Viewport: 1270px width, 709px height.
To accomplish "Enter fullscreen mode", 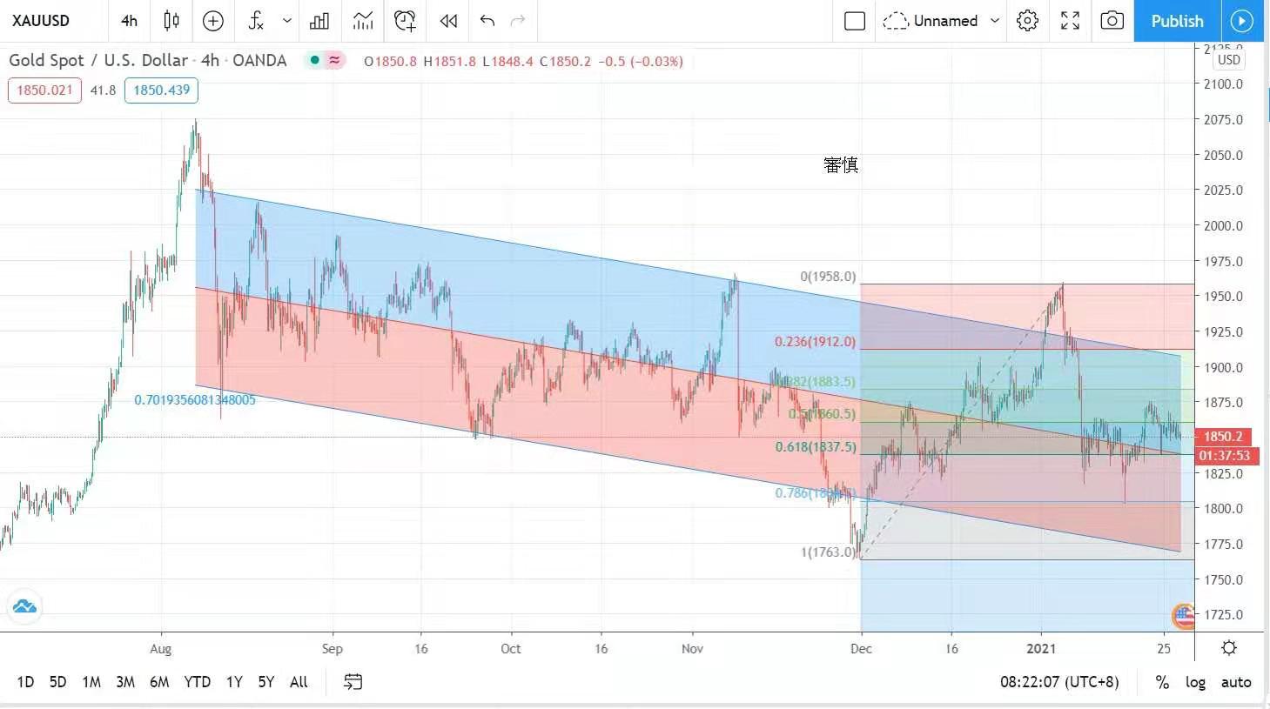I will (1070, 21).
